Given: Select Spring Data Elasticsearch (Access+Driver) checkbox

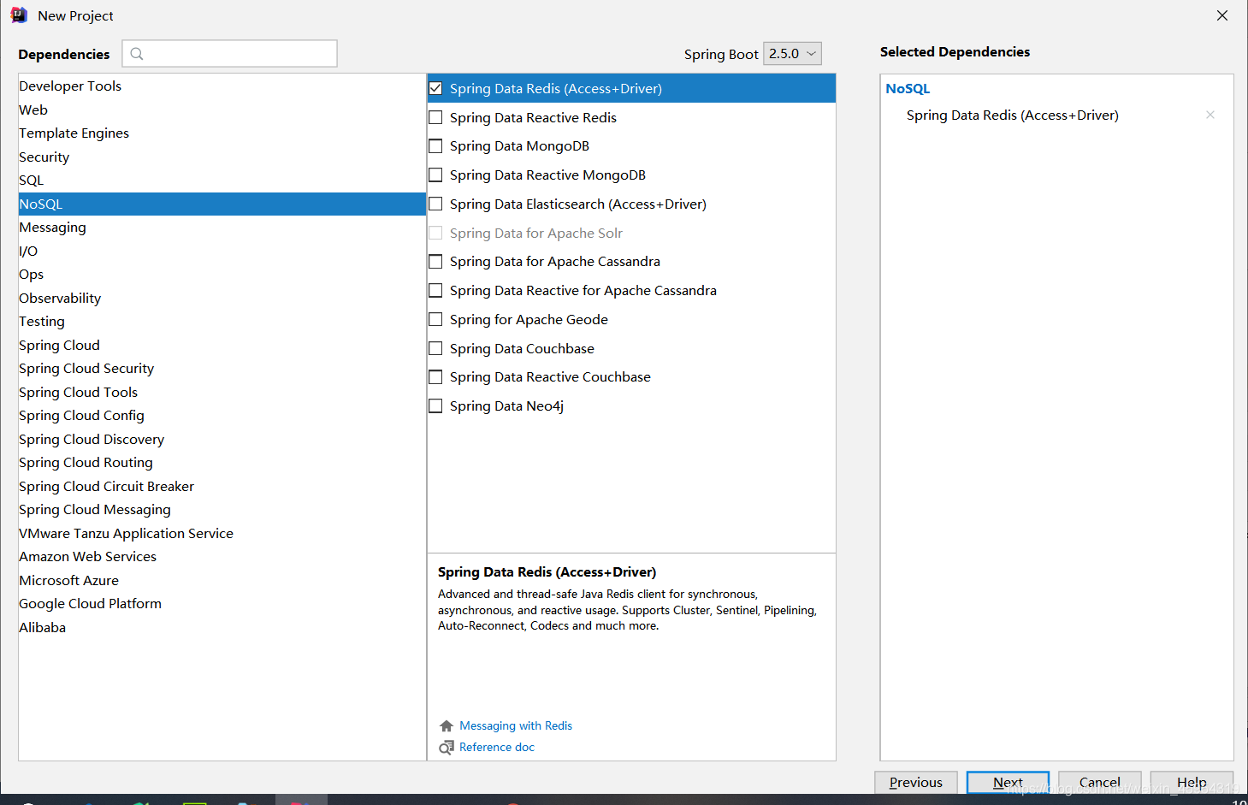Looking at the screenshot, I should click(435, 204).
